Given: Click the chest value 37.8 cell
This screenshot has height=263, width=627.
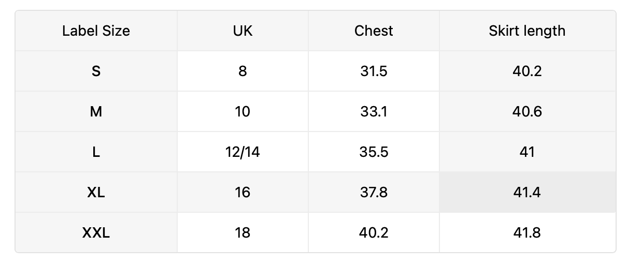Looking at the screenshot, I should [374, 192].
